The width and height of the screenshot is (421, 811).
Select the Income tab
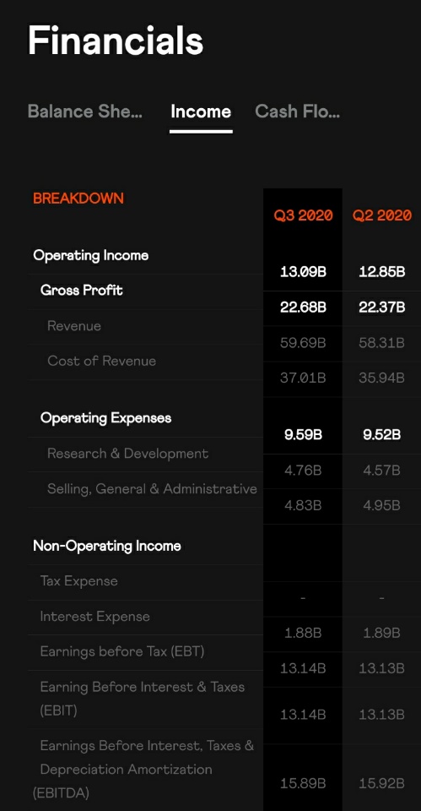tap(201, 112)
